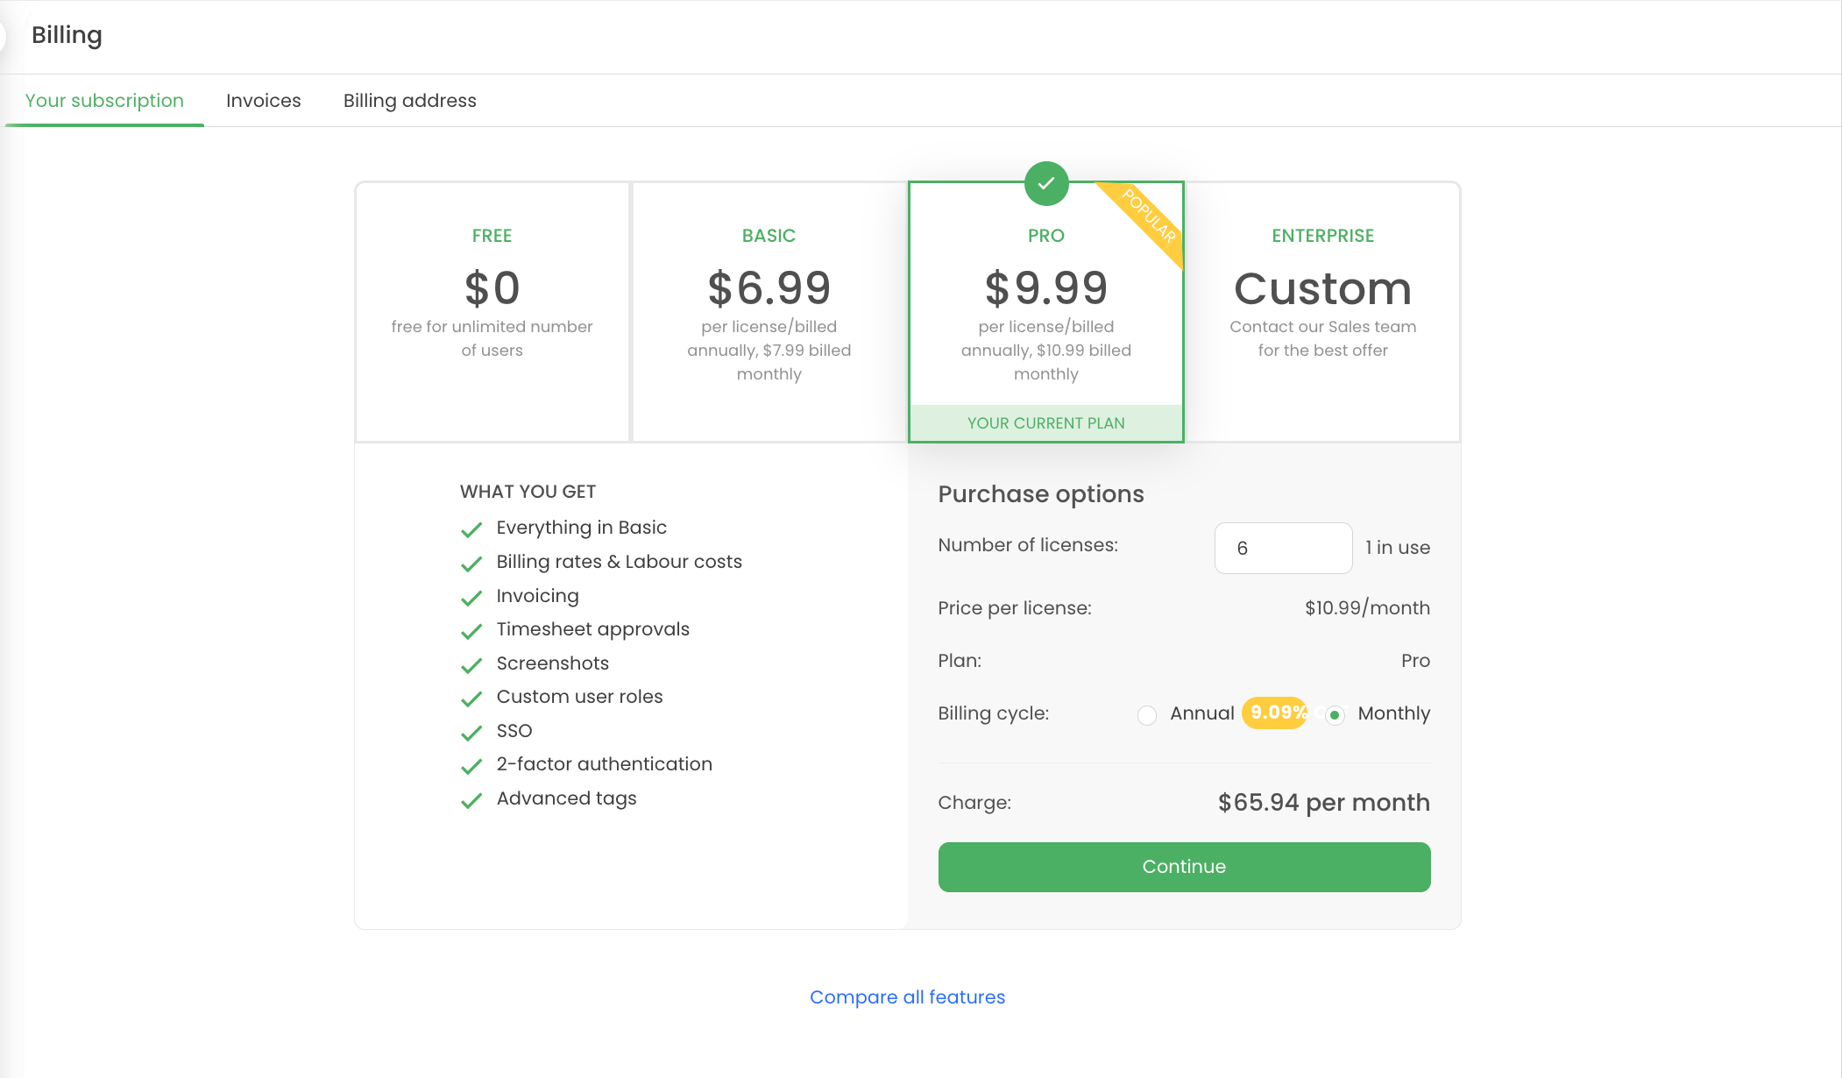Screen dimensions: 1842x1078
Task: Click the Number of licenses input field
Action: click(1283, 549)
